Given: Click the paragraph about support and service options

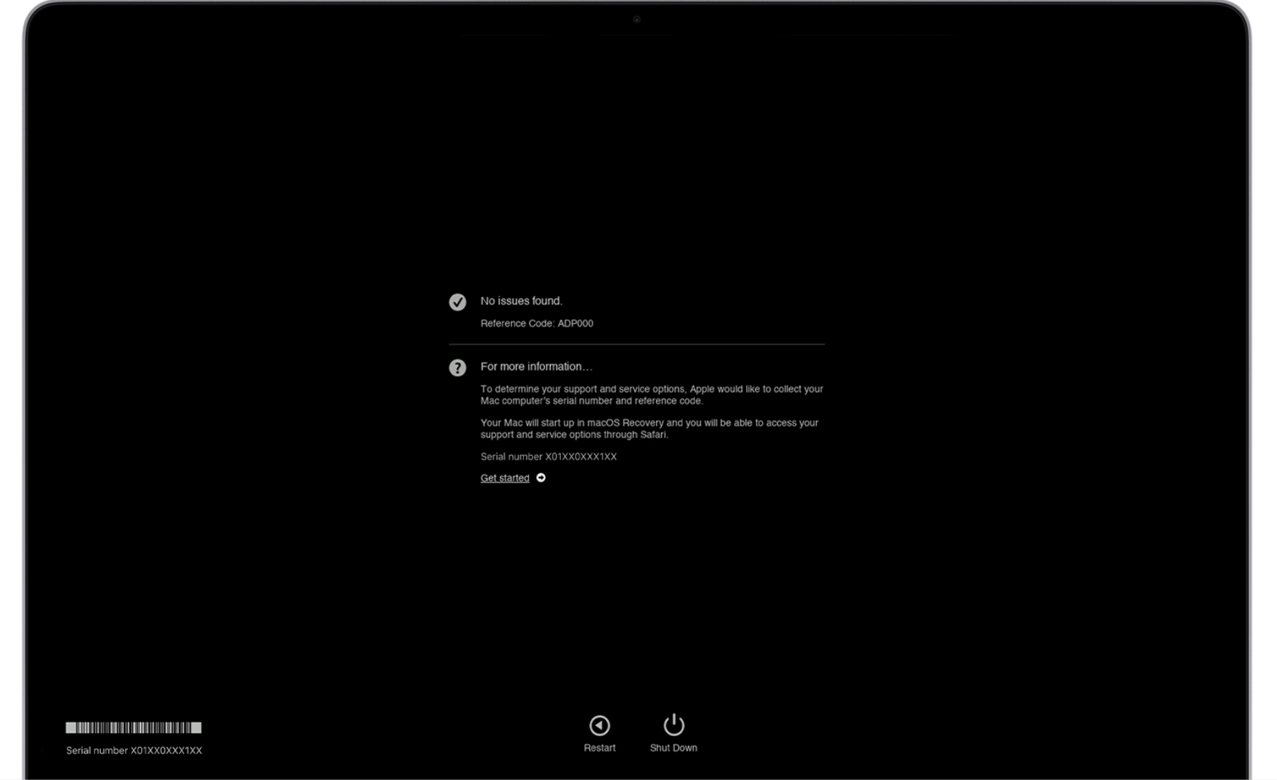Looking at the screenshot, I should coord(651,395).
